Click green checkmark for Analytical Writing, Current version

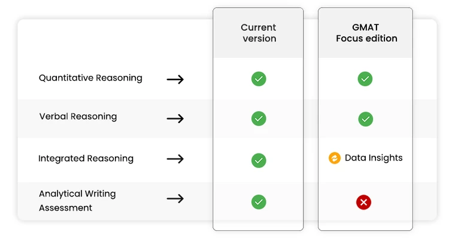point(259,202)
